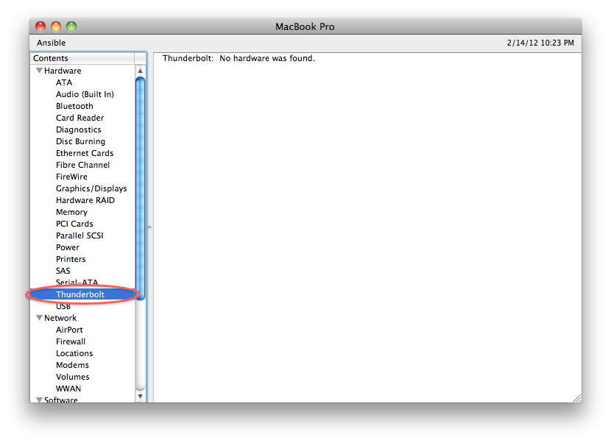The image size is (611, 443).
Task: Select WWAN network item
Action: [x=68, y=389]
